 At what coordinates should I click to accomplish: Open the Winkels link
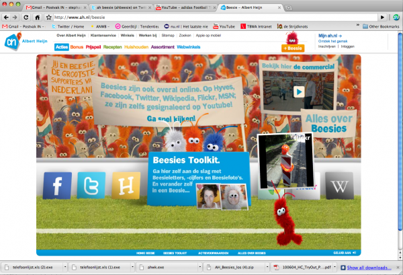[128, 36]
